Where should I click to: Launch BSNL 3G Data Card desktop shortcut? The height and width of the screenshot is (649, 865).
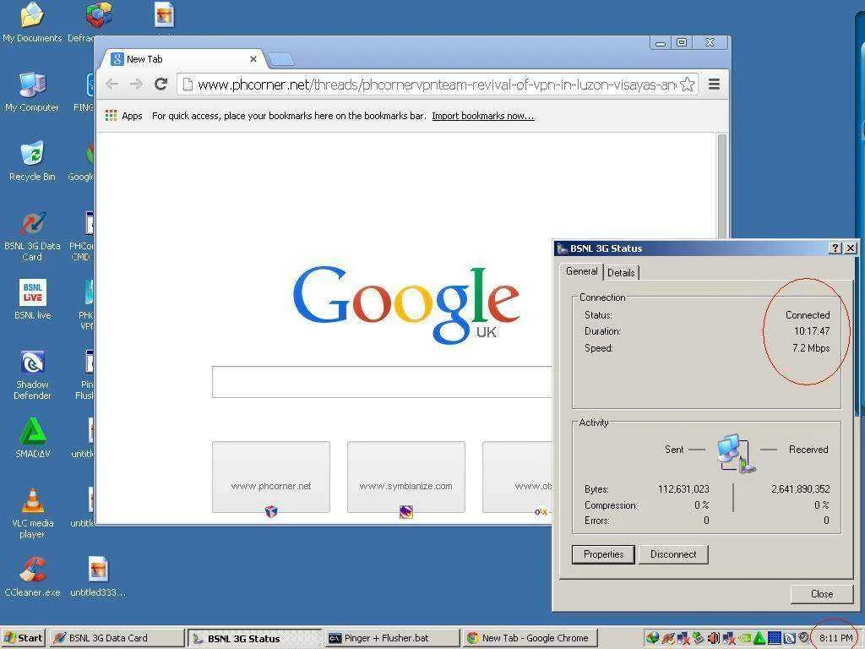(x=32, y=237)
